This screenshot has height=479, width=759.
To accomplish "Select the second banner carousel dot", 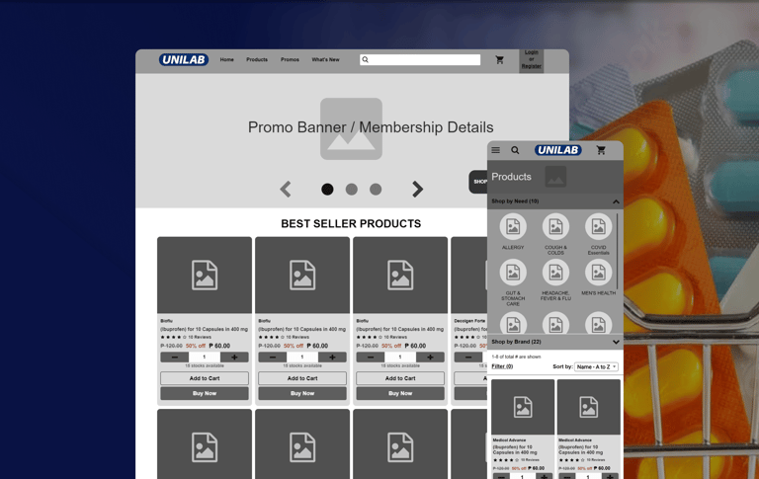I will tap(352, 190).
